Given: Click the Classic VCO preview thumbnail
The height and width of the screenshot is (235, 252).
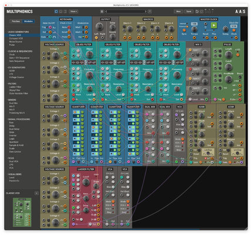Looking at the screenshot, I should tap(22, 212).
